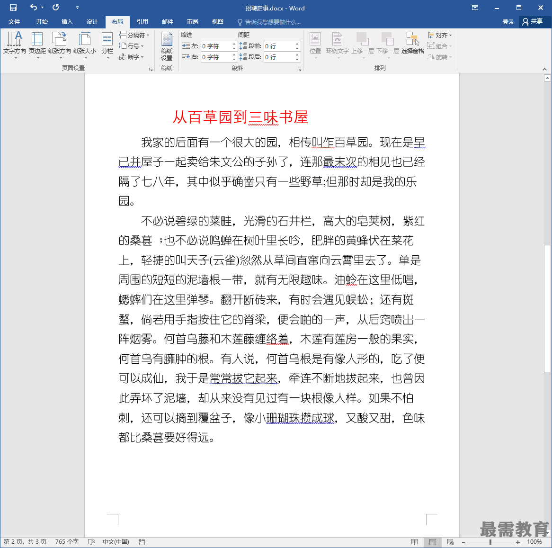Click the word count 765 个字
Screen dimensions: 552x548
coord(67,542)
